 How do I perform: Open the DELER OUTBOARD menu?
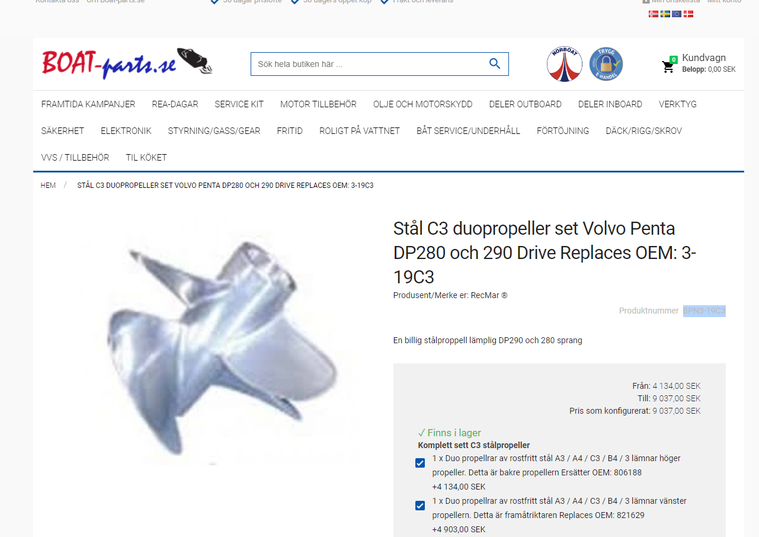click(x=525, y=104)
